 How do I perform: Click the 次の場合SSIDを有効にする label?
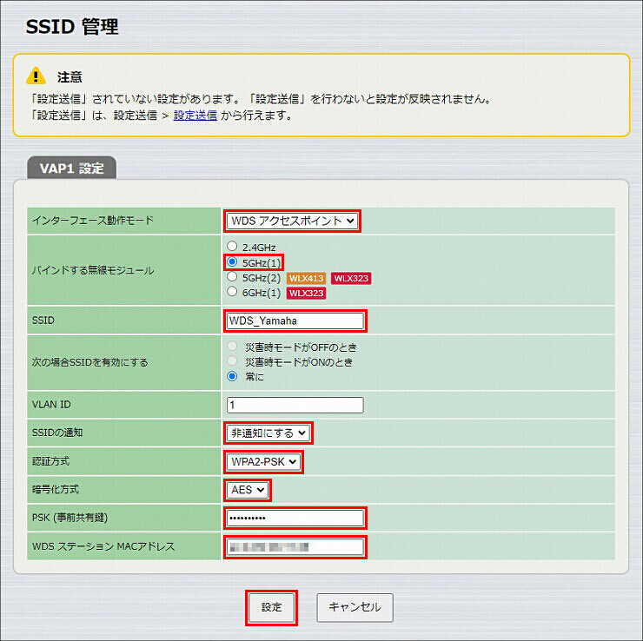(x=89, y=362)
